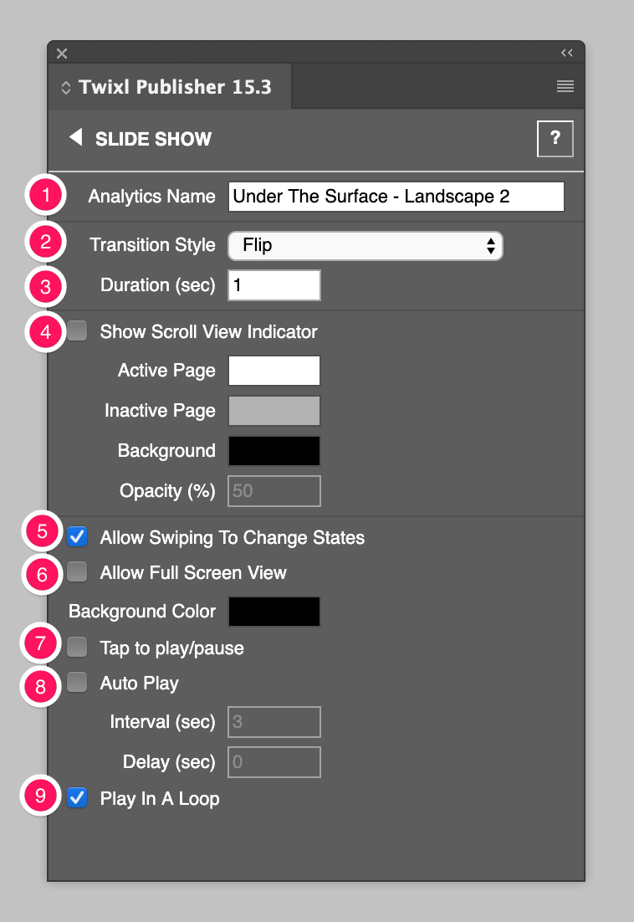
Task: Click the Transition Style label
Action: point(152,245)
